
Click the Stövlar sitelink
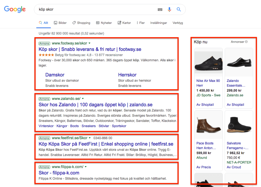[104, 126]
